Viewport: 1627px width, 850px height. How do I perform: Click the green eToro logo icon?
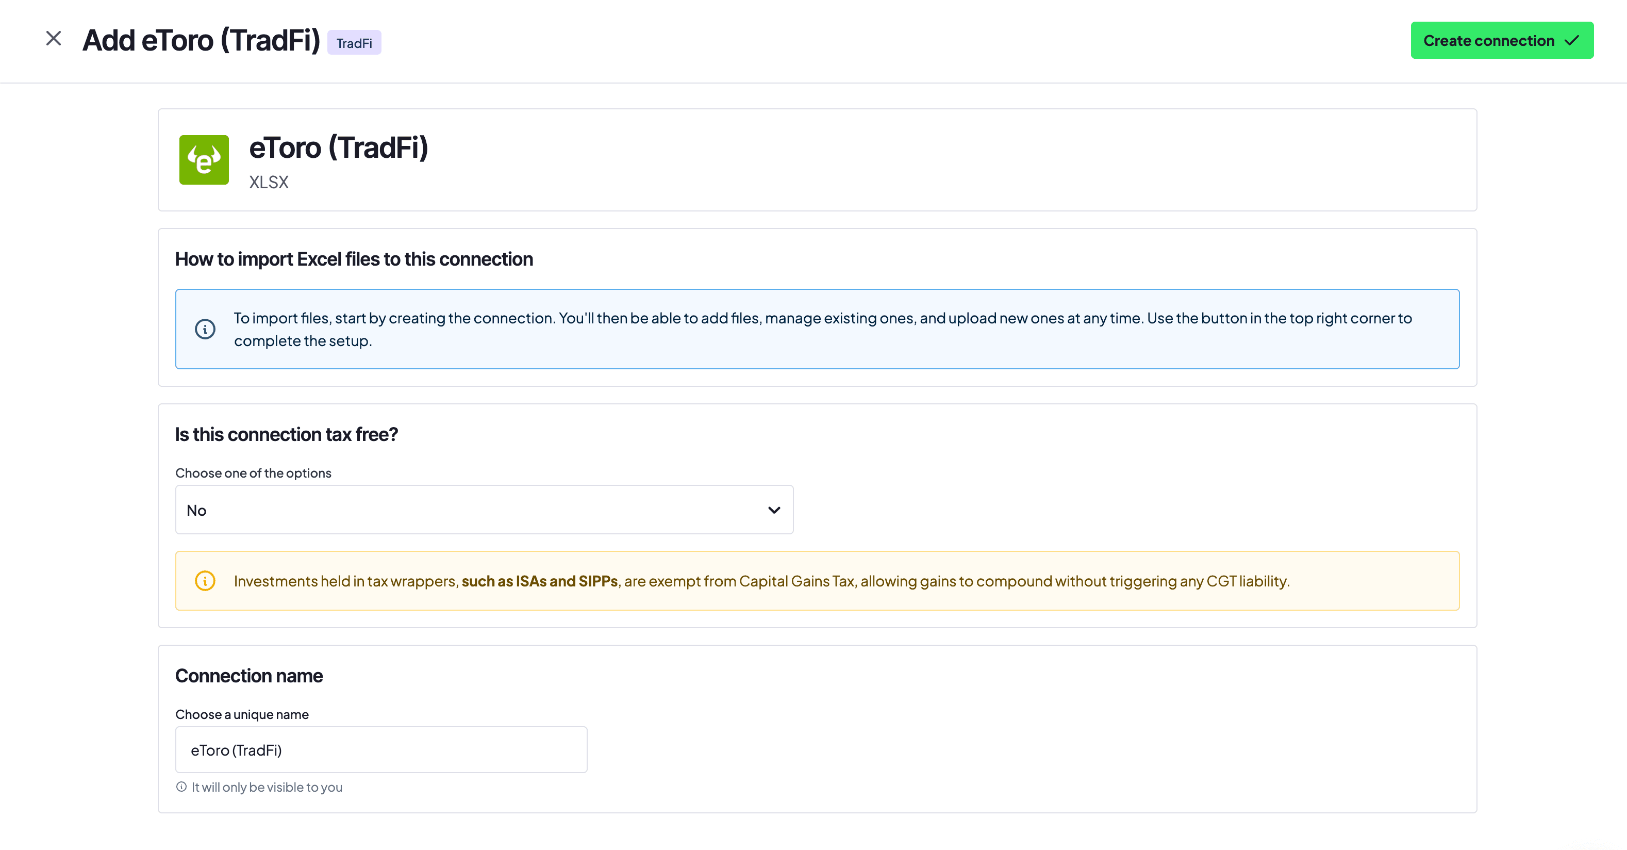point(204,160)
